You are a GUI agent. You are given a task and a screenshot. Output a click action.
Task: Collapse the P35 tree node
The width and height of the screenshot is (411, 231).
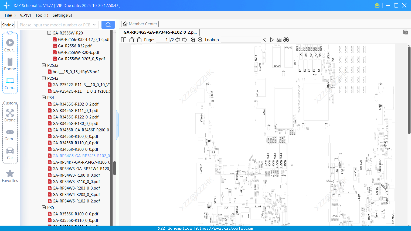(44, 207)
